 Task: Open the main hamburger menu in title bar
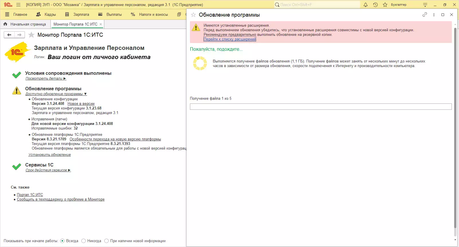(18, 5)
